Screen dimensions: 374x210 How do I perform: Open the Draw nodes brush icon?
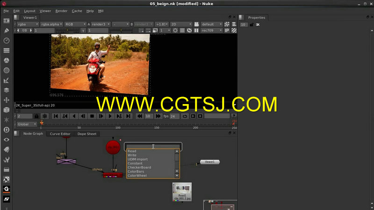click(x=7, y=30)
